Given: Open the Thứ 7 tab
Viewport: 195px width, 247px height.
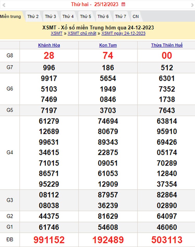Looking at the screenshot, I should point(121,17).
